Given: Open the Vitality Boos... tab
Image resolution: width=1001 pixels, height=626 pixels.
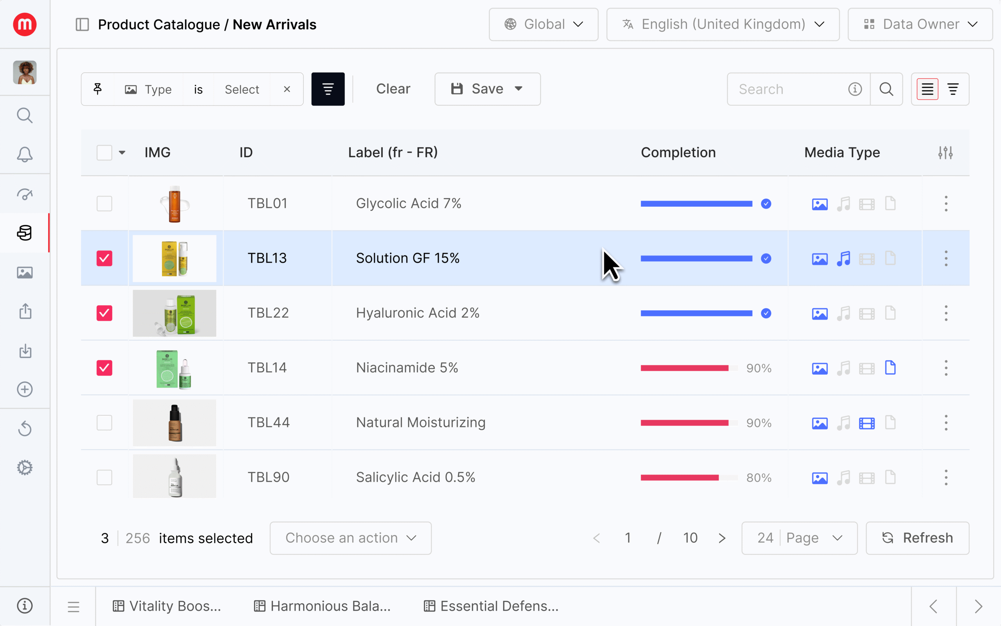Looking at the screenshot, I should 167,606.
